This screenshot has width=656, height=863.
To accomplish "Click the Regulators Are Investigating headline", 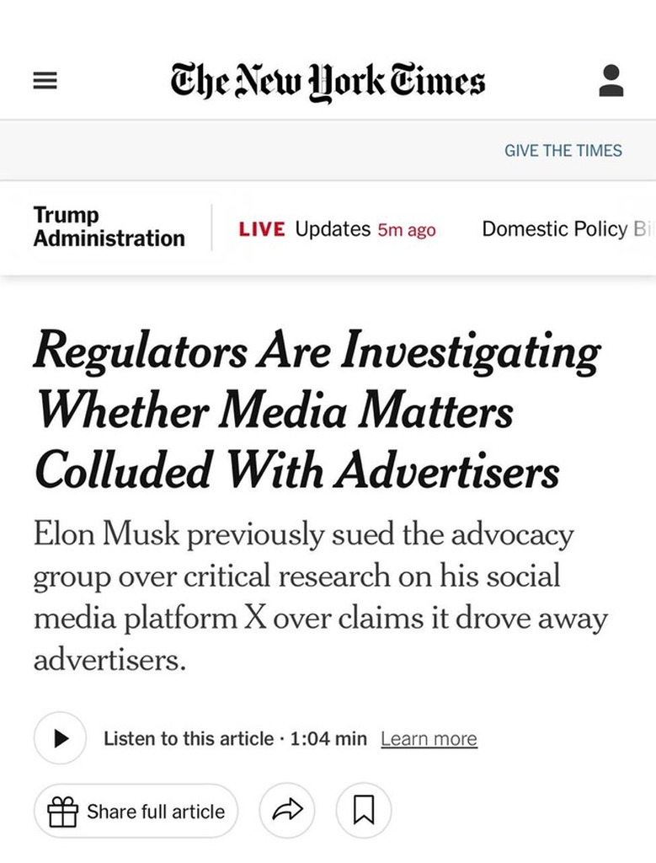I will tap(317, 410).
